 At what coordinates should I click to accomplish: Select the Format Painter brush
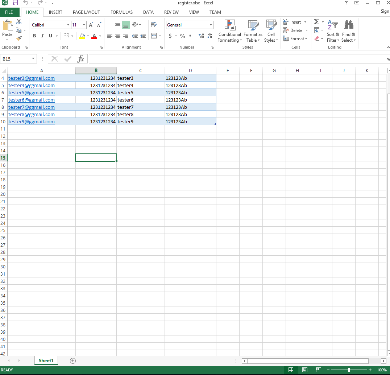pos(19,38)
